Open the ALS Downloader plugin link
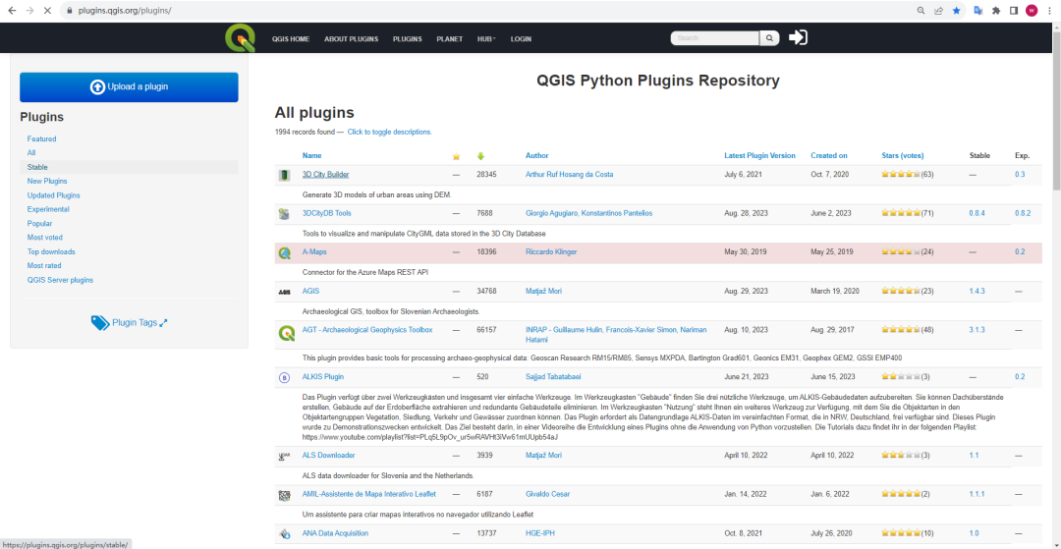 (328, 455)
